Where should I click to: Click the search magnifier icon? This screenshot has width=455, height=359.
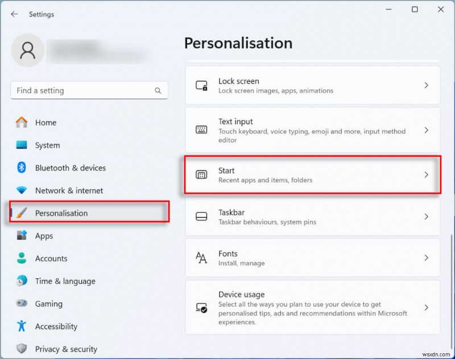click(x=158, y=91)
